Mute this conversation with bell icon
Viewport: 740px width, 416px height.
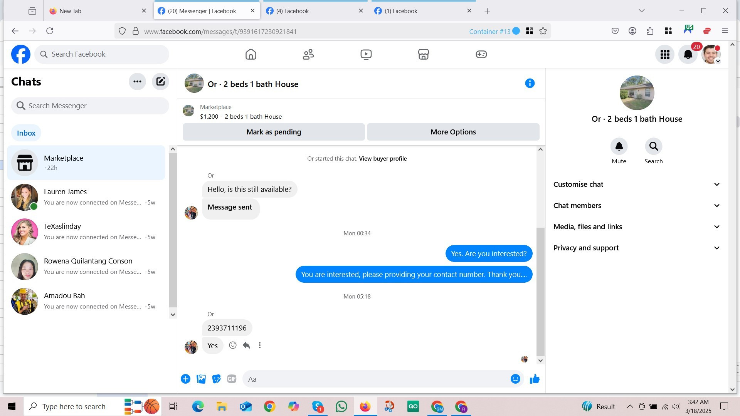[619, 146]
